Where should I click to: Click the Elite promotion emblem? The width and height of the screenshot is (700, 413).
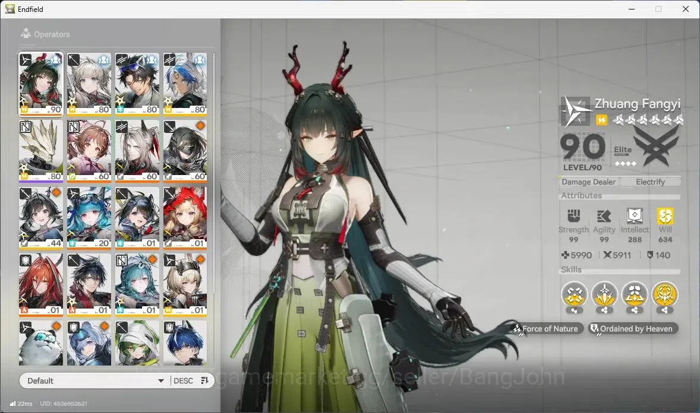[655, 147]
